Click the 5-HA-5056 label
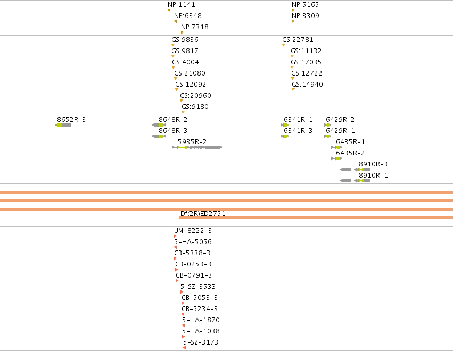This screenshot has width=453, height=351. [x=193, y=242]
